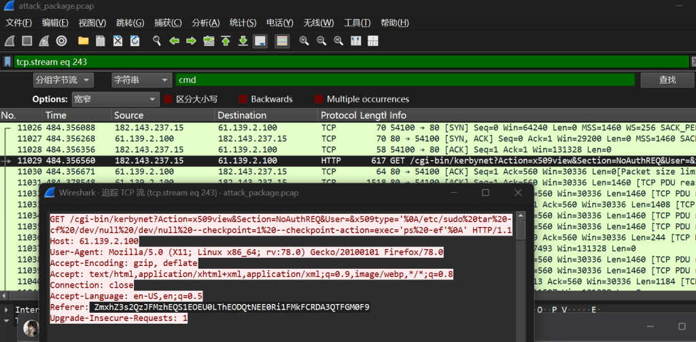696x342 pixels.
Task: Start capture with the shark fin icon
Action: [10, 41]
